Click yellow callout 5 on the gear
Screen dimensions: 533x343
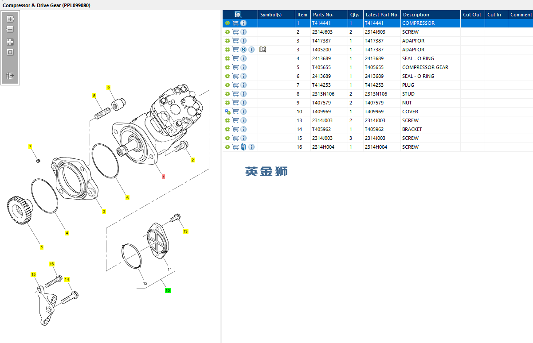42,247
